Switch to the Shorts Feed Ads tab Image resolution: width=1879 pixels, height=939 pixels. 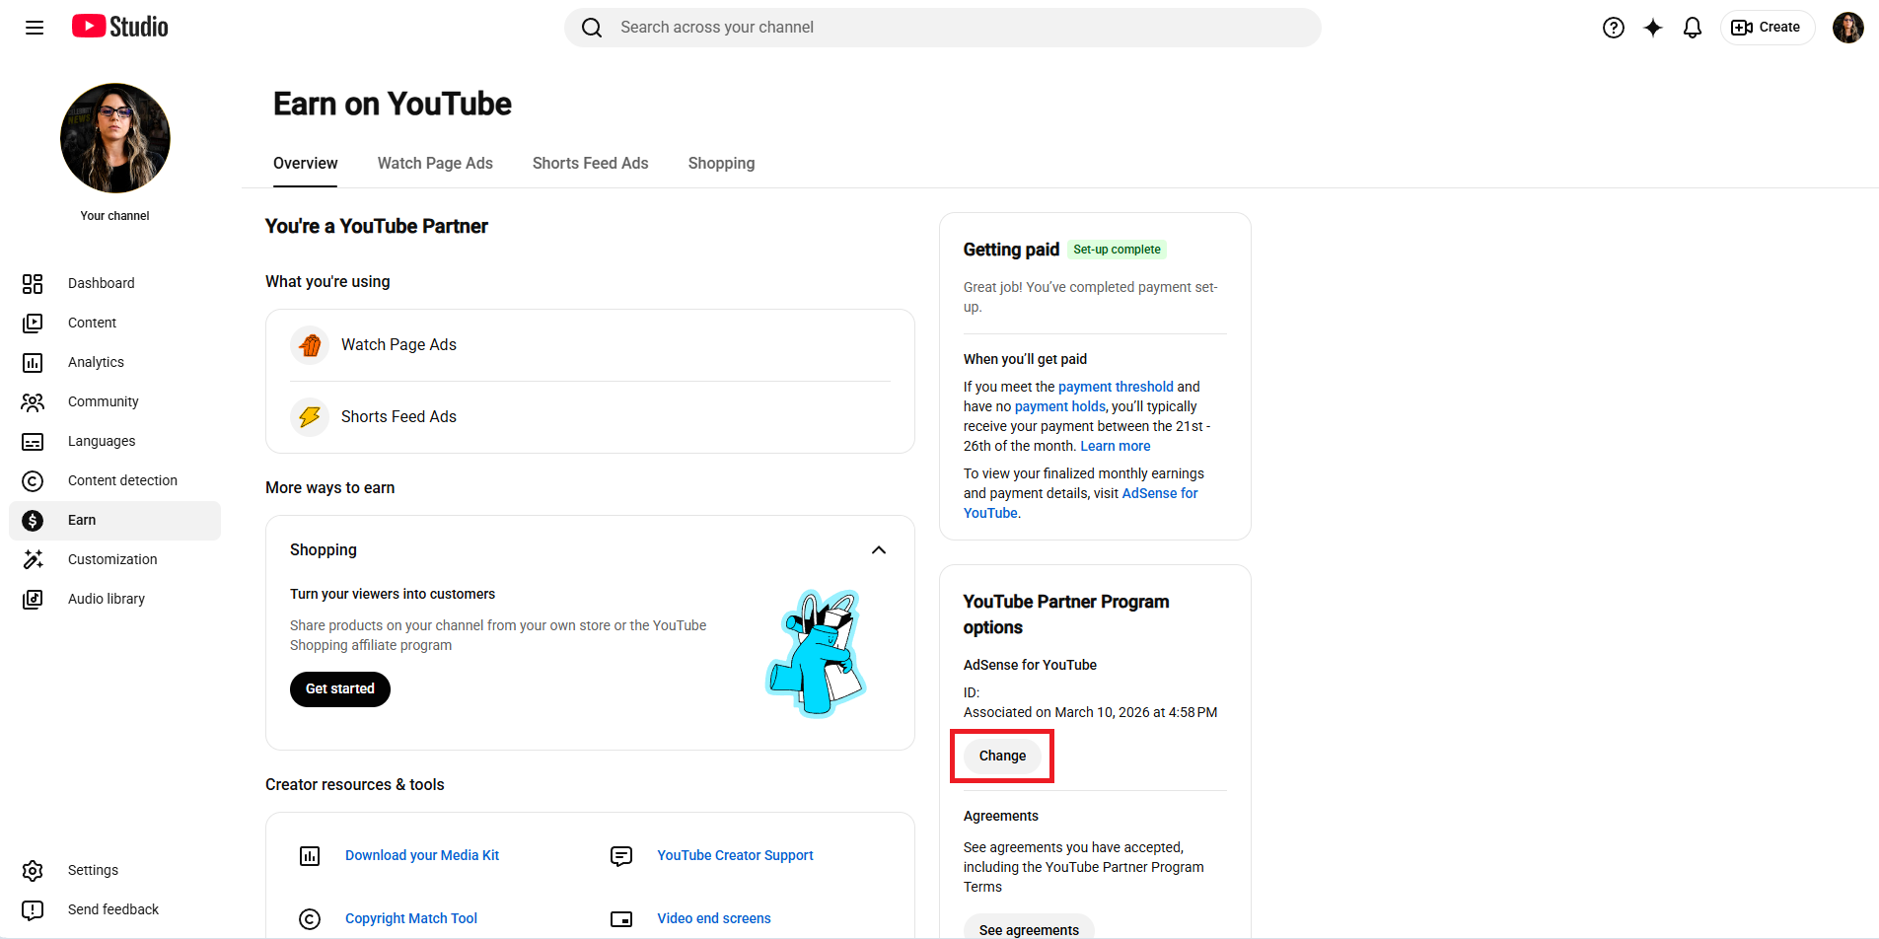(591, 164)
